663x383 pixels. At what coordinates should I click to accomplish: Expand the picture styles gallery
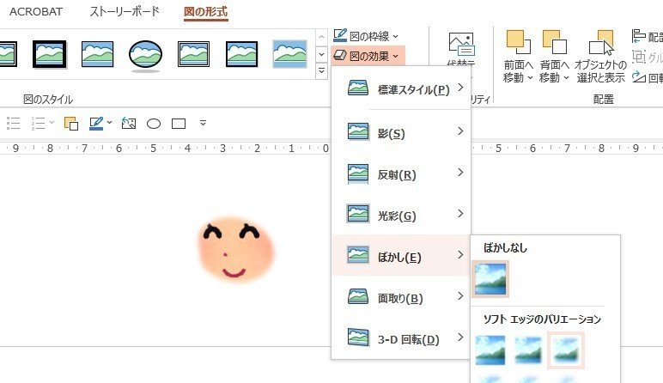point(321,71)
